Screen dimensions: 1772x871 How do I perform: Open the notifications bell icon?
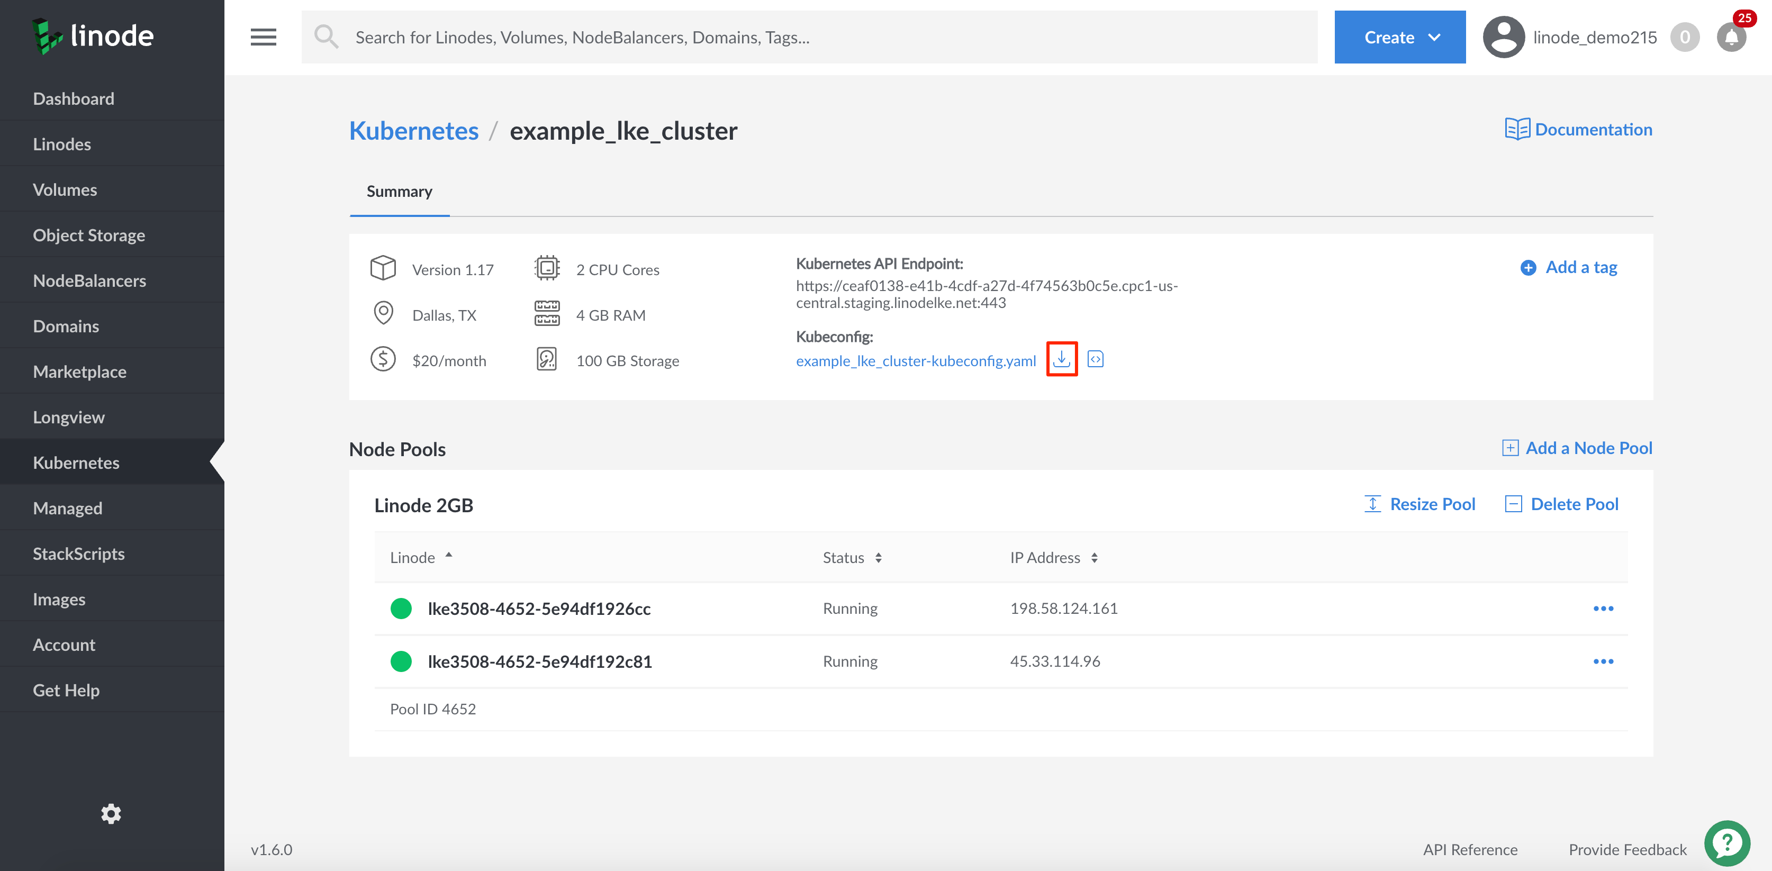(1731, 37)
